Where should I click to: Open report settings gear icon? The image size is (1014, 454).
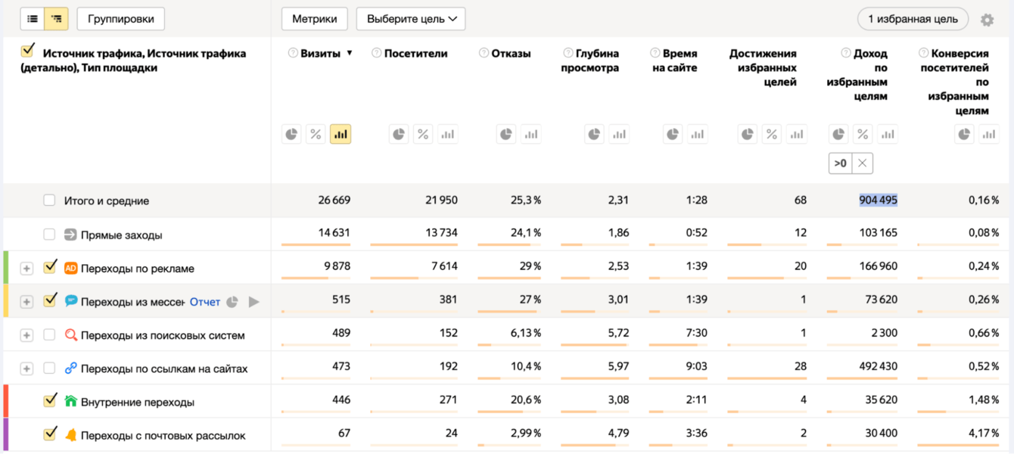click(x=987, y=20)
